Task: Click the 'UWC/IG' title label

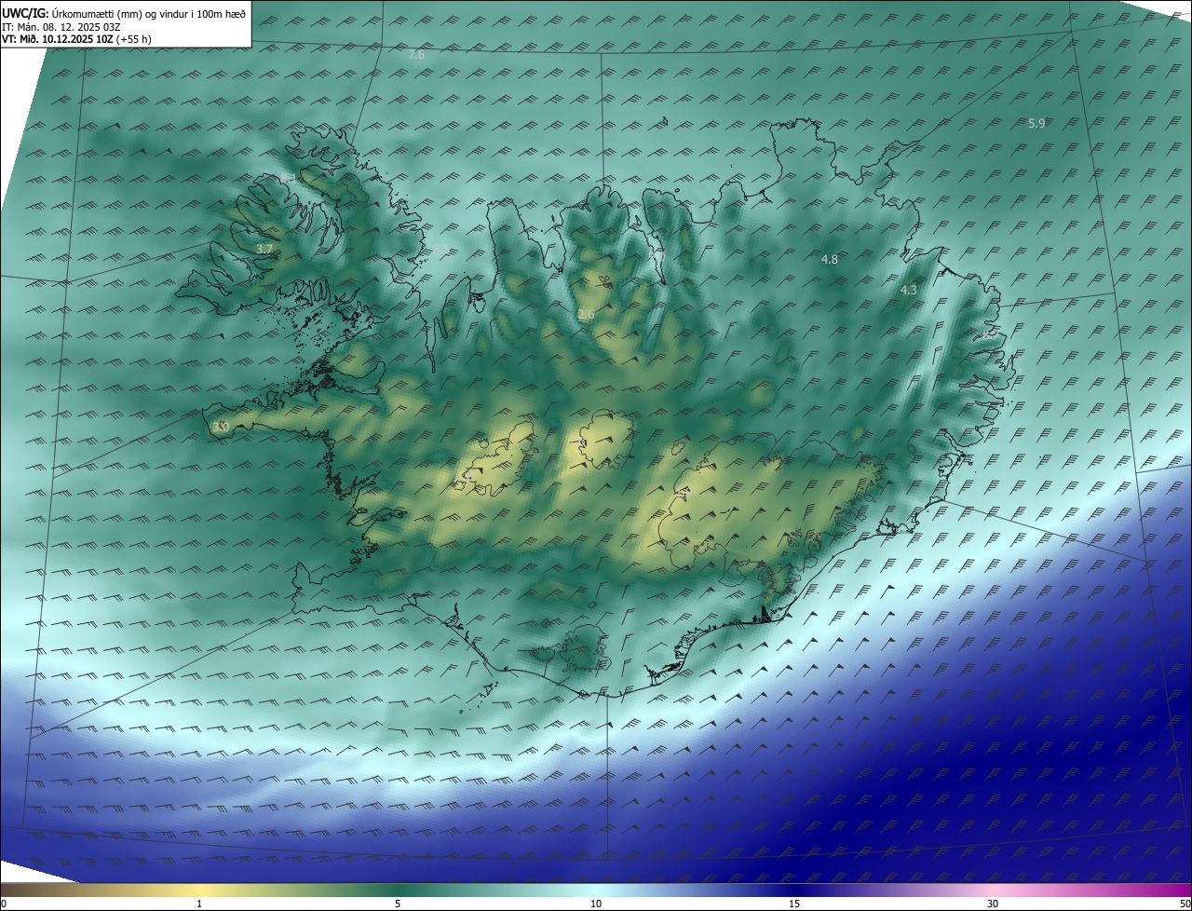Action: 25,14
